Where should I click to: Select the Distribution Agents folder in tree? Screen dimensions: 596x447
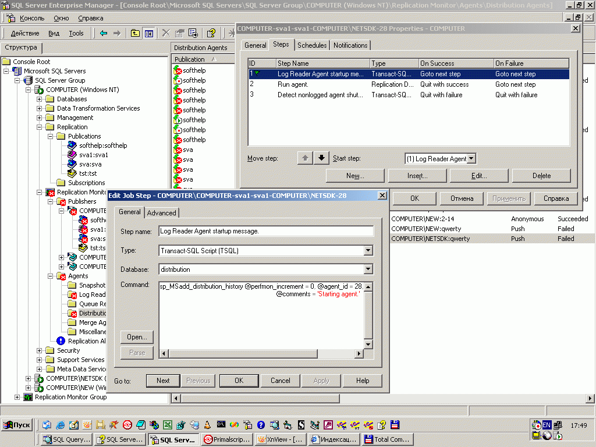tap(93, 313)
